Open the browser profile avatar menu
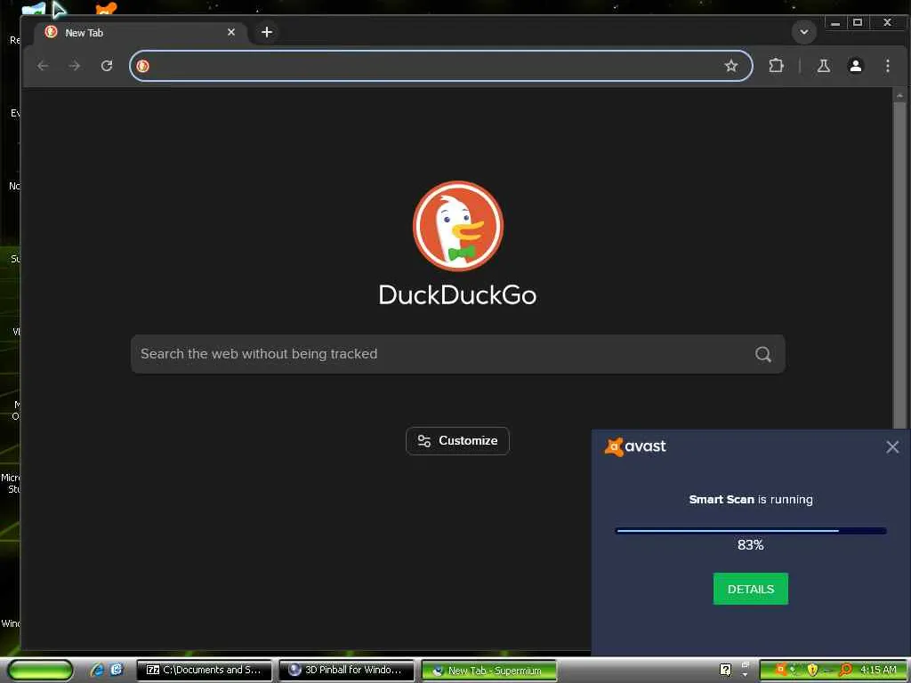 pos(855,66)
